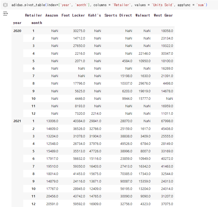Click Kohl's value 37976.0
Screen dimensions: 218x207
point(95,144)
